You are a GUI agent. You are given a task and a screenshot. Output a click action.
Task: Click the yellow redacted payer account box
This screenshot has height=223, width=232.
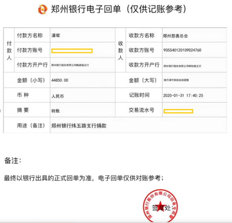(72, 51)
